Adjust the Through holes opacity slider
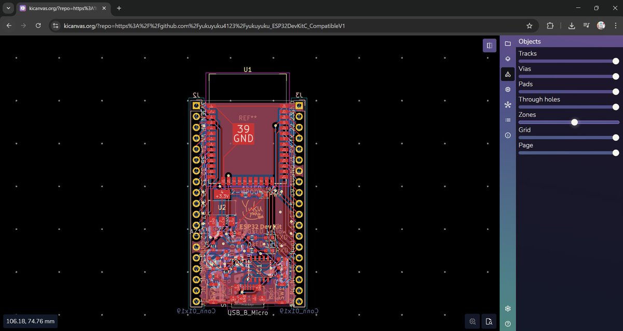 568,107
